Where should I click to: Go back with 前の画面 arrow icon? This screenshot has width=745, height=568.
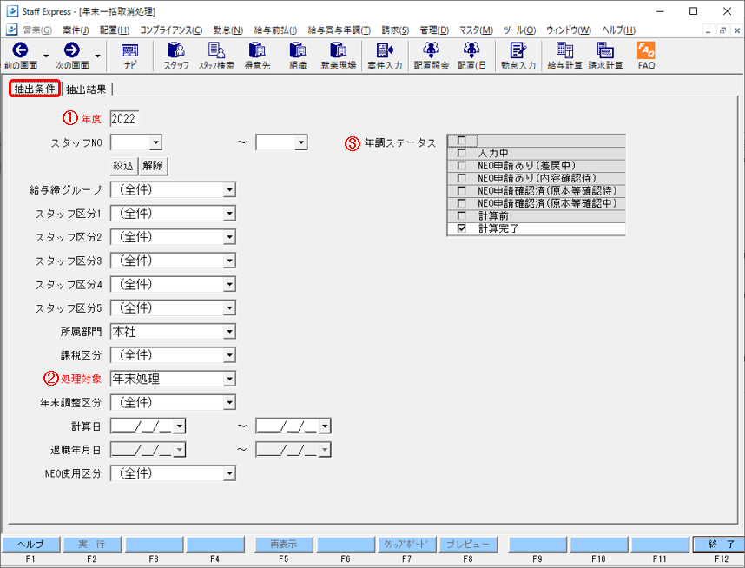pyautogui.click(x=20, y=50)
